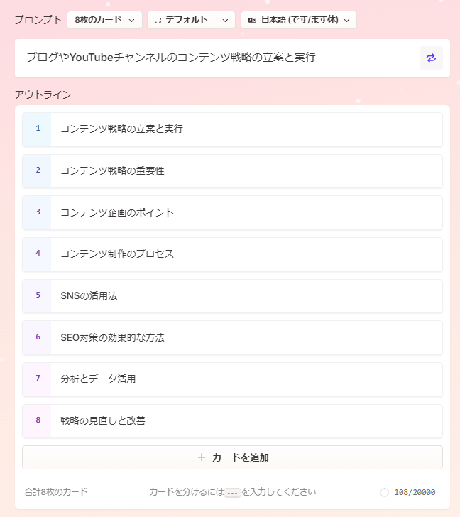Click card 3 コンテンツ企画のポイント text
Viewport: 460px width, 517px height.
[117, 212]
